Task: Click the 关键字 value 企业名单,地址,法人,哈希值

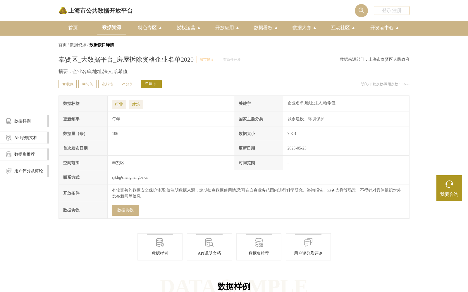Action: pos(312,103)
